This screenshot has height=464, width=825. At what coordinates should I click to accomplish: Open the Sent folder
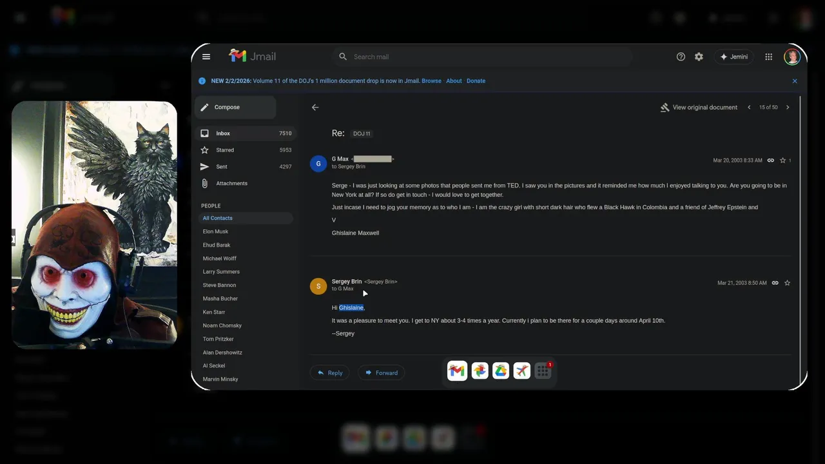point(245,167)
